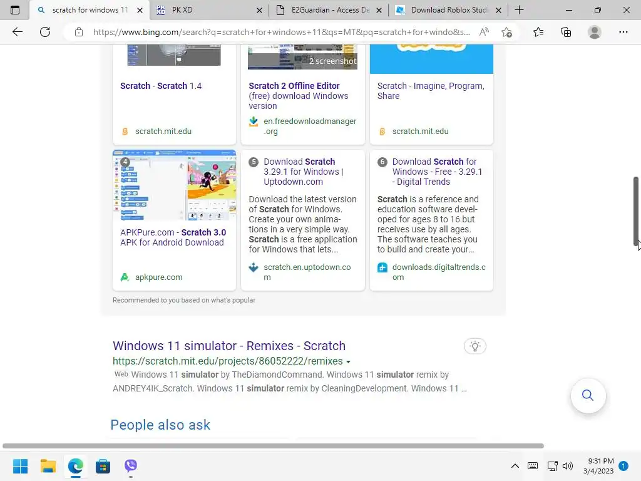
Task: Open the touch keyboard tray icon
Action: click(533, 466)
